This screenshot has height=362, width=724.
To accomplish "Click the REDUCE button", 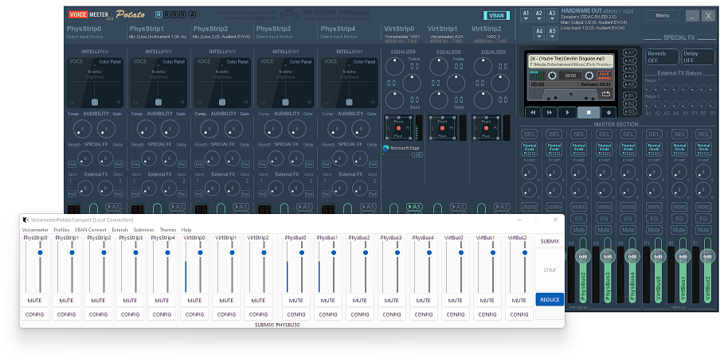I will [550, 300].
